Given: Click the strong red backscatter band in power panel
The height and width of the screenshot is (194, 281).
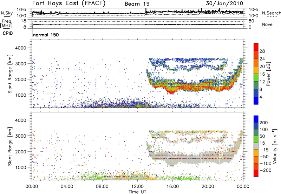Looking at the screenshot, I should [x=194, y=88].
